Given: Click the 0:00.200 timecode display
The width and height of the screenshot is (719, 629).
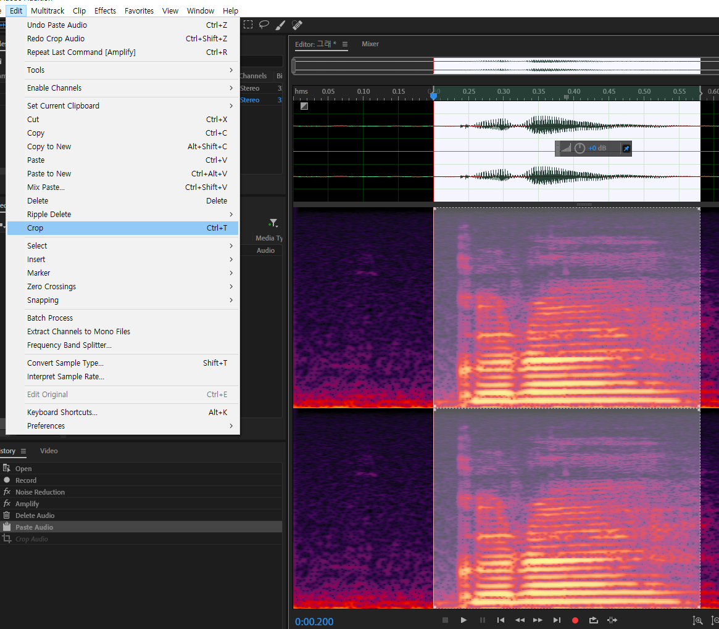Looking at the screenshot, I should 314,622.
